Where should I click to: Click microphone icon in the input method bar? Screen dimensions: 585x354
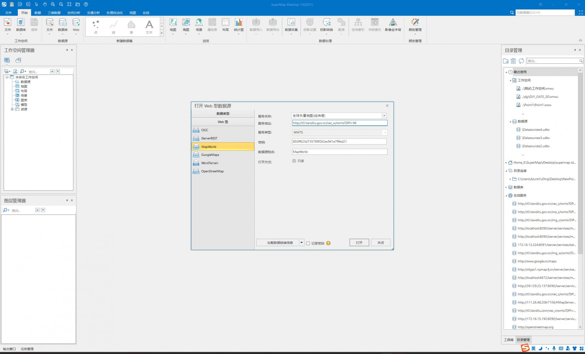pyautogui.click(x=554, y=348)
